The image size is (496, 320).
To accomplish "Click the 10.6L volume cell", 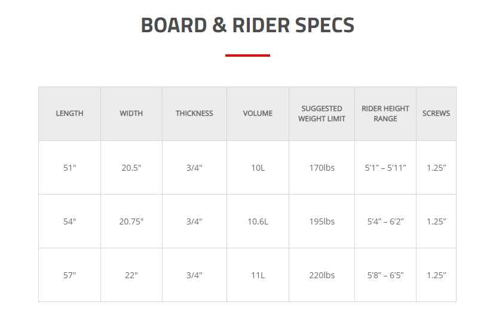I will point(258,221).
